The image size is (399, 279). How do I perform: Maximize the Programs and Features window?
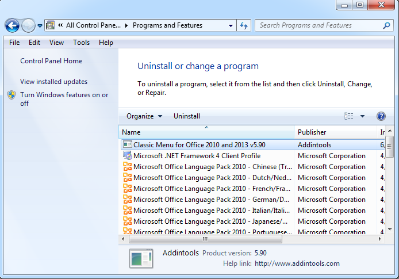tap(360, 5)
